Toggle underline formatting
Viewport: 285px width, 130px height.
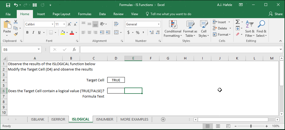[x=39, y=32]
